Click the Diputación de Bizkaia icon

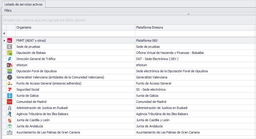(10, 53)
